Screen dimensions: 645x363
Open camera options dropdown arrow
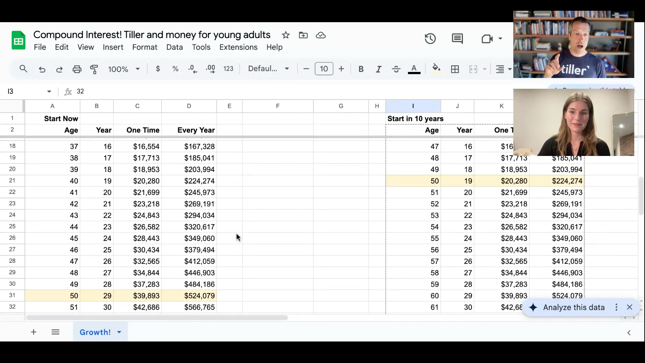(x=500, y=39)
